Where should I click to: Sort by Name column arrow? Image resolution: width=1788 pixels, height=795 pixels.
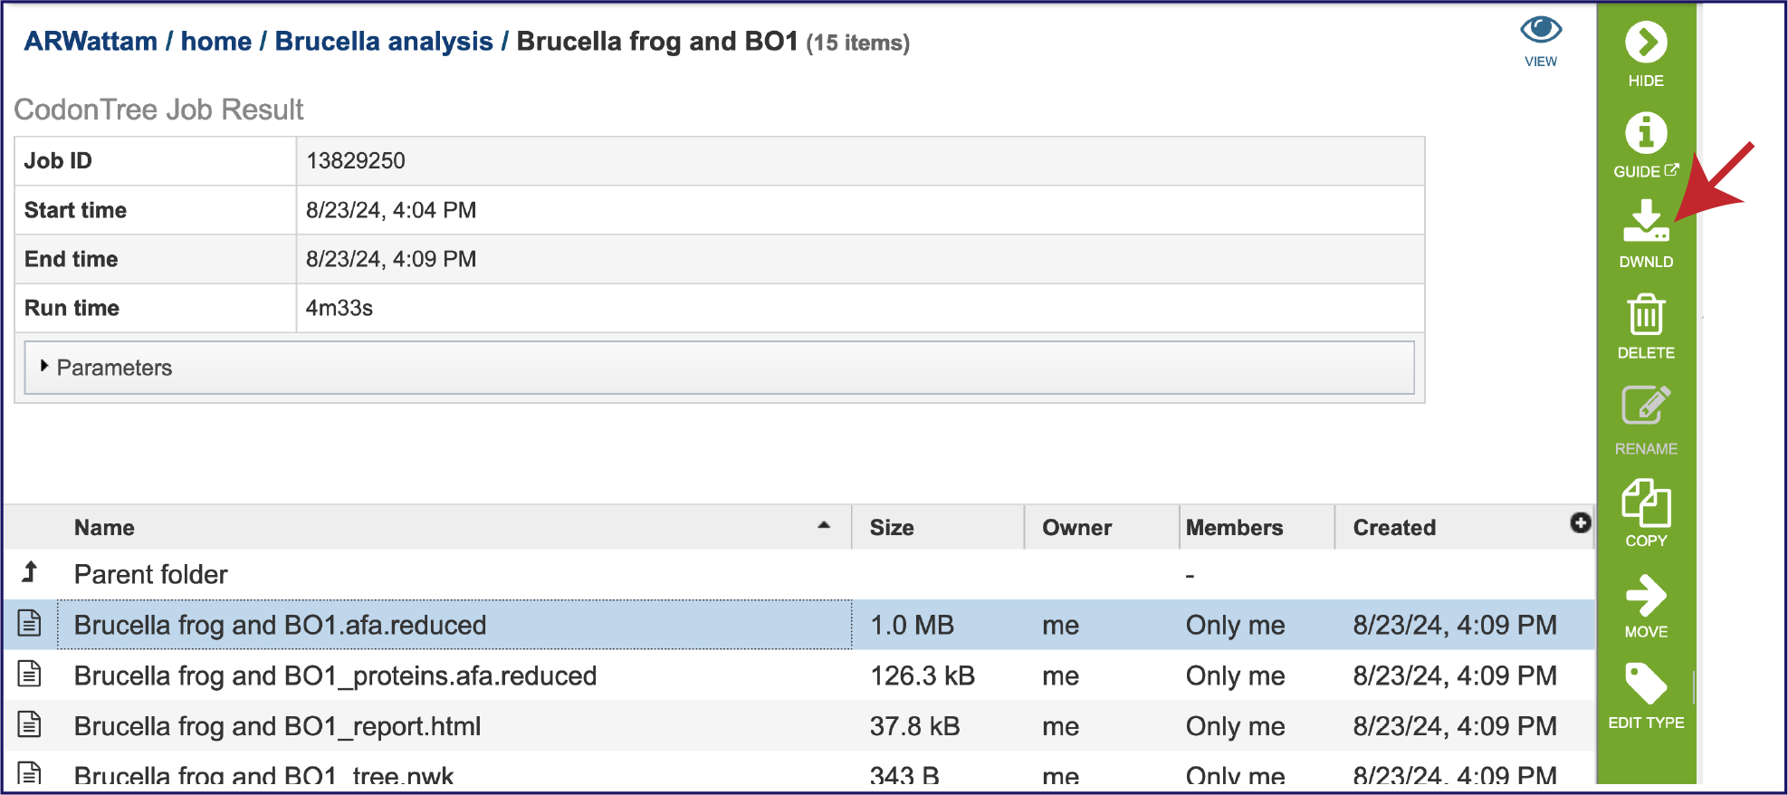pyautogui.click(x=823, y=525)
